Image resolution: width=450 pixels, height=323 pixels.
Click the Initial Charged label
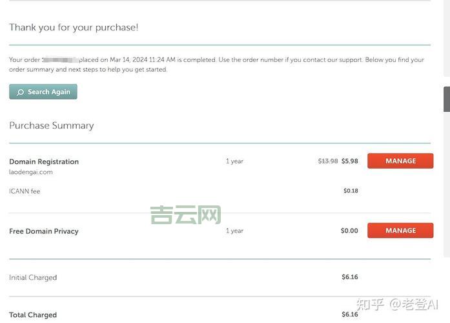[x=33, y=278]
